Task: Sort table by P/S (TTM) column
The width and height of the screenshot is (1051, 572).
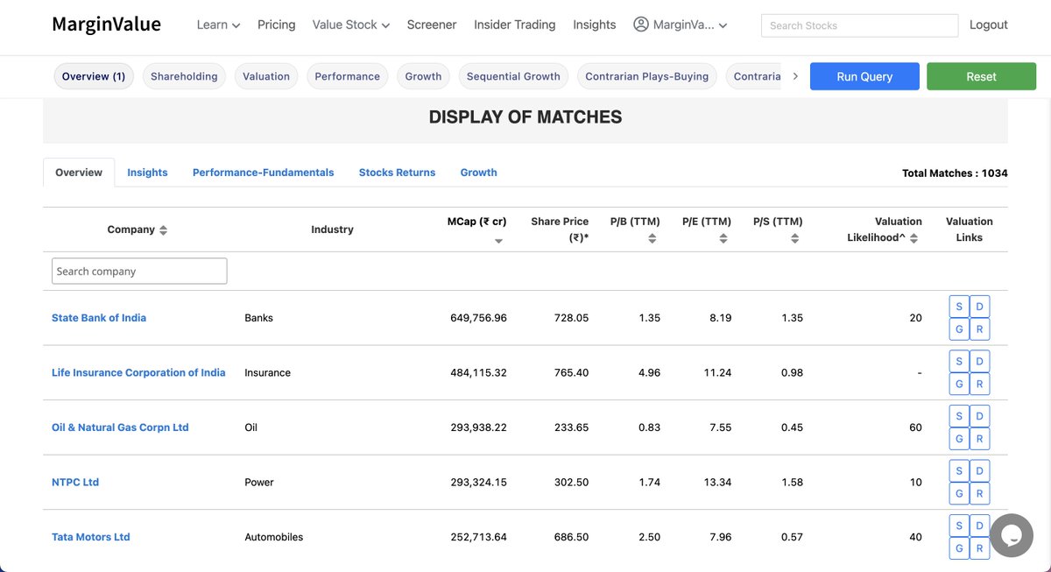Action: (794, 238)
